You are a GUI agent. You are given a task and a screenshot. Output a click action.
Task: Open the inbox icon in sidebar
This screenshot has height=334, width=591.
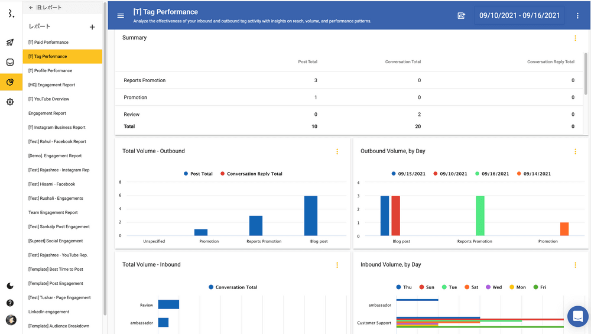click(x=10, y=62)
